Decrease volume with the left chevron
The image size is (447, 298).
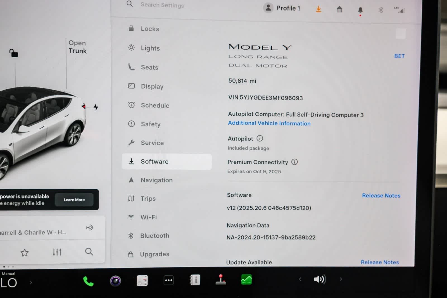pos(300,279)
